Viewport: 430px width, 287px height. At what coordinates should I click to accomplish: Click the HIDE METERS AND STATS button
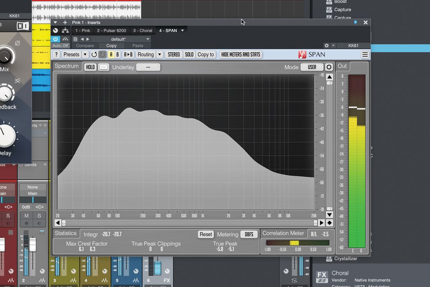point(241,54)
